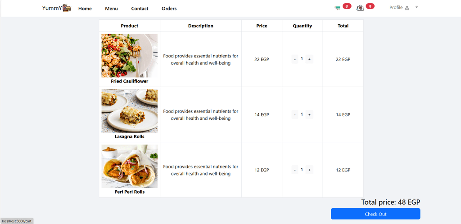The height and width of the screenshot is (224, 461).
Task: Open the Contact page link
Action: point(140,9)
